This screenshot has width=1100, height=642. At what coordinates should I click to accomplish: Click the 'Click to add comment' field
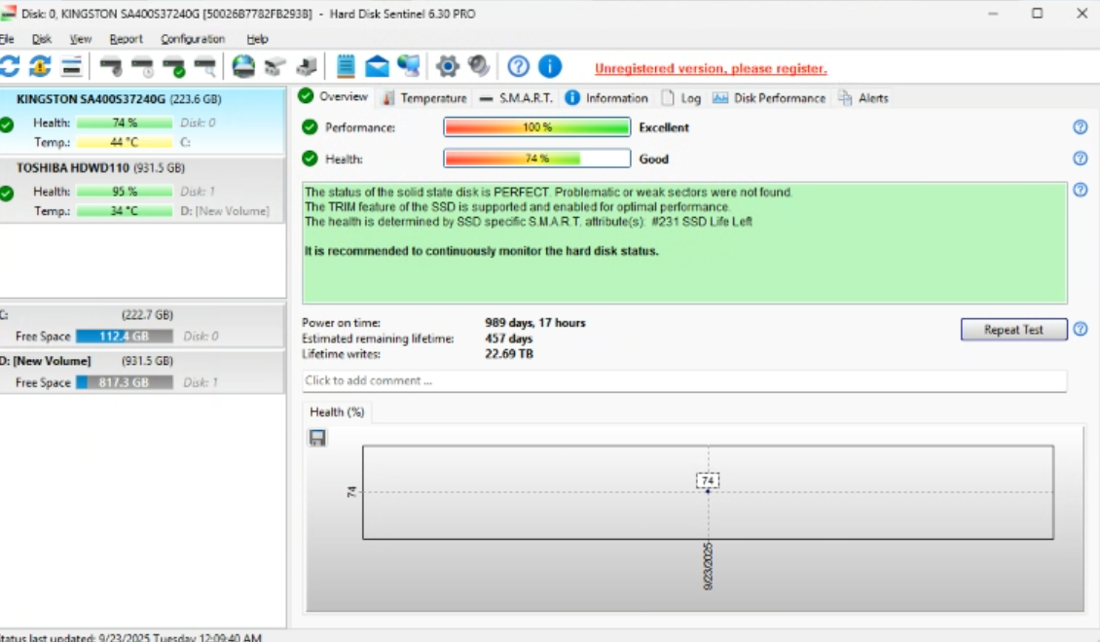(684, 380)
